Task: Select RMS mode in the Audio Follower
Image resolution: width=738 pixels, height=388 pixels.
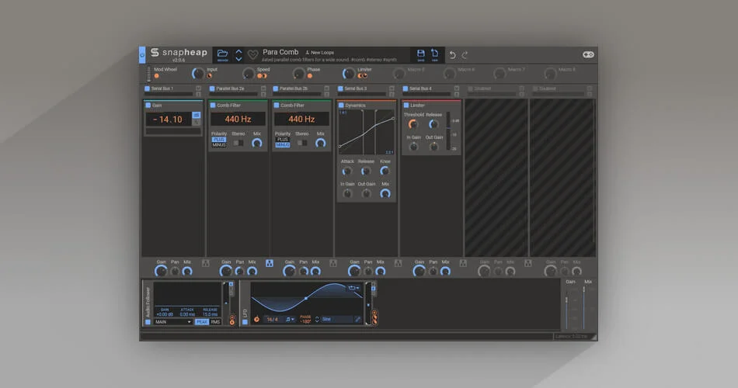Action: coord(215,322)
